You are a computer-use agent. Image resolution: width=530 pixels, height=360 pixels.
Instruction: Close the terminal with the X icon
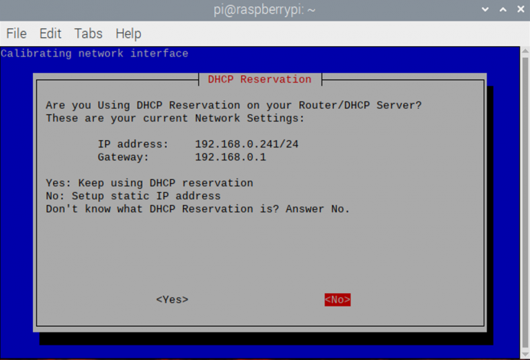click(519, 10)
